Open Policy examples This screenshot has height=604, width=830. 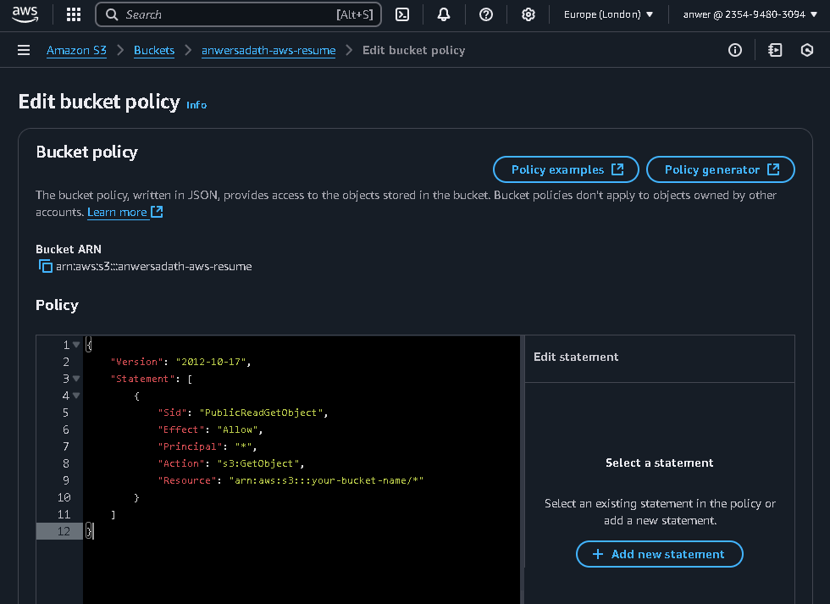[566, 169]
